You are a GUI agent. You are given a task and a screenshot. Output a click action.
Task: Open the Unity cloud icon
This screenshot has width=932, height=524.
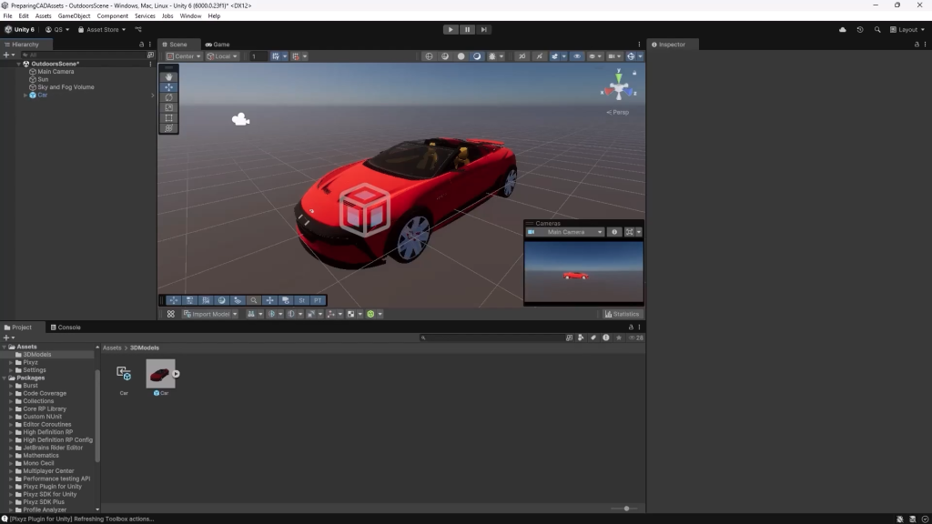point(842,30)
